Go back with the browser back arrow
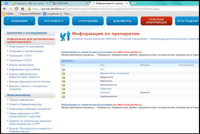 4,9
